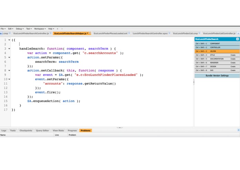Image resolution: width=240 pixels, height=170 pixels.
Task: Close the EcoLunchFinderSearchHelper.js tab
Action: (90, 33)
